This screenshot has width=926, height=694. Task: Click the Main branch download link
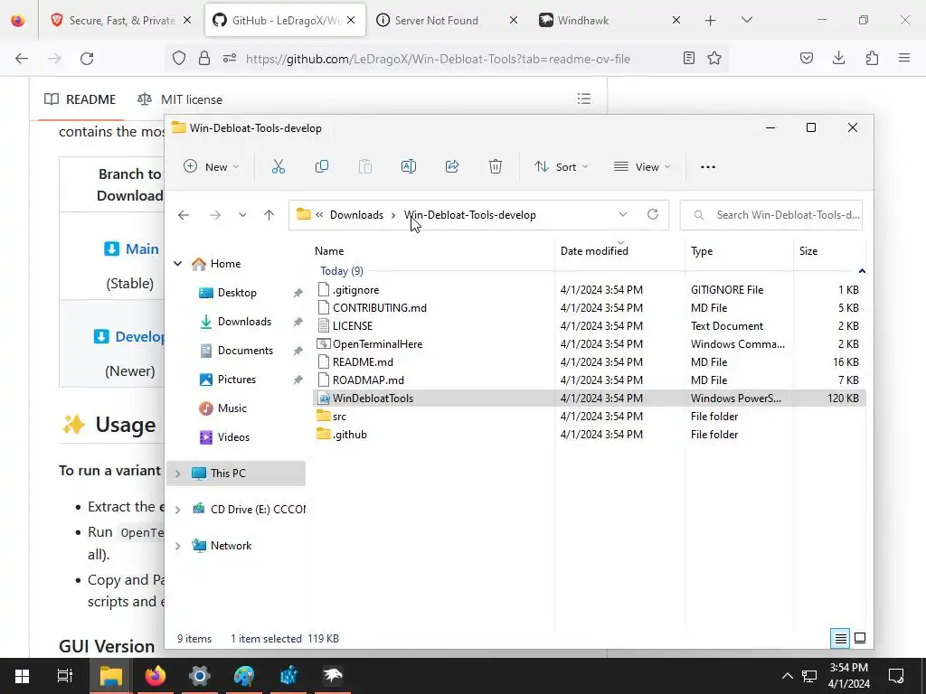[142, 249]
